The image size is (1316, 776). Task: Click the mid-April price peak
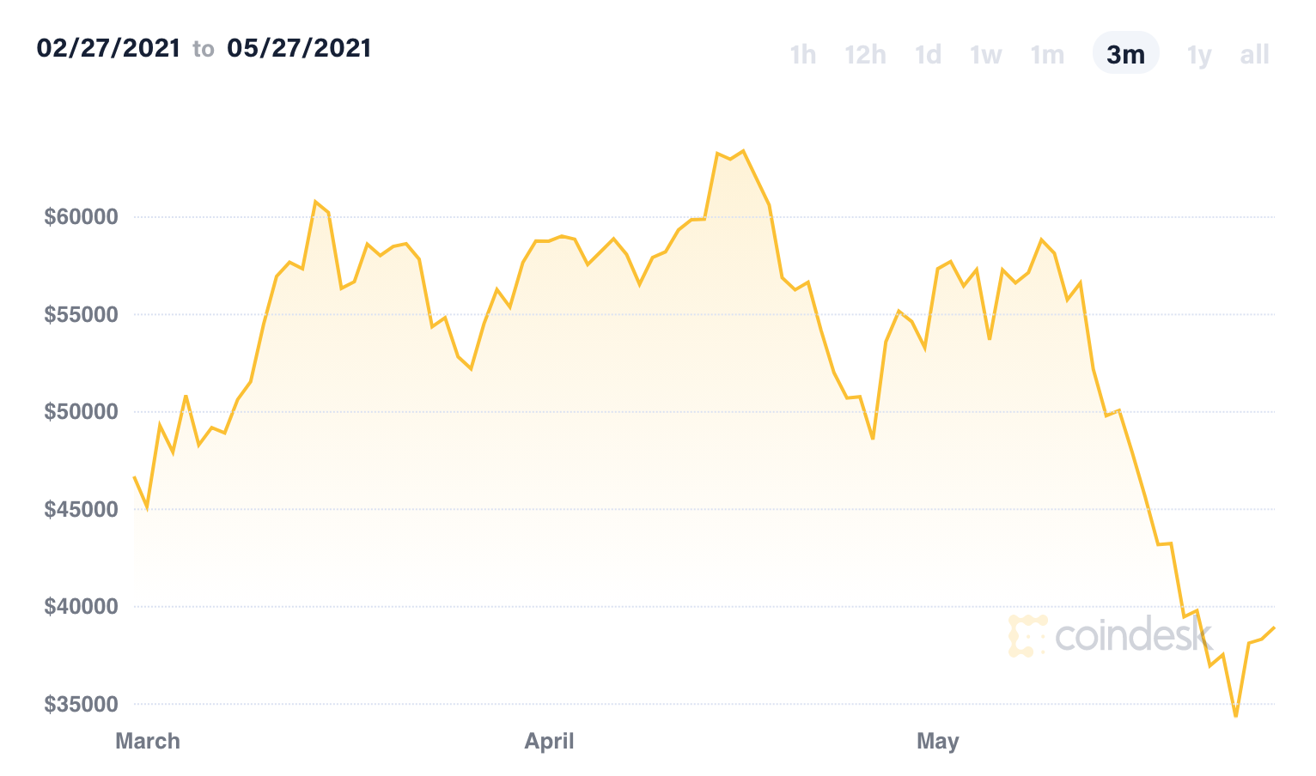tap(743, 151)
